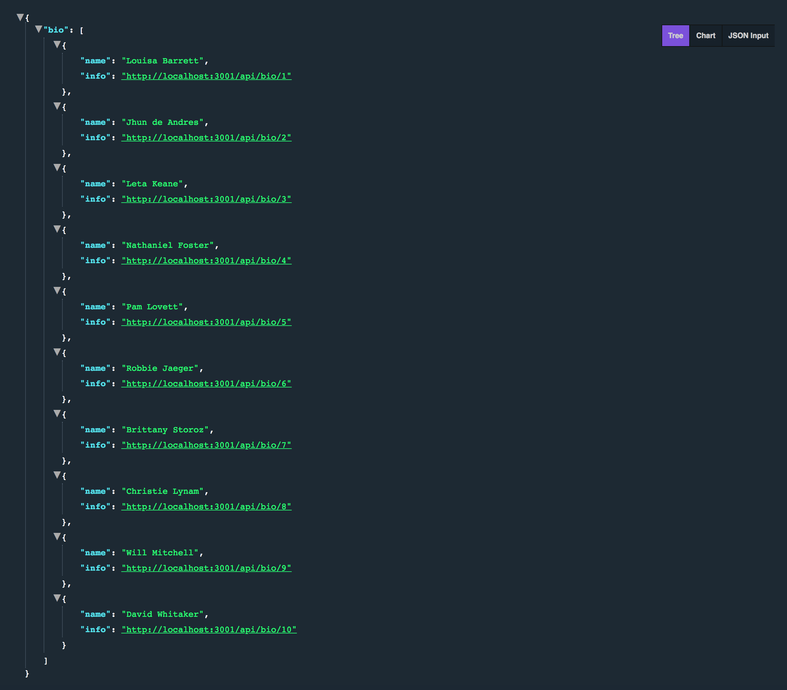
Task: Collapse the David Whitaker object
Action: tap(57, 598)
